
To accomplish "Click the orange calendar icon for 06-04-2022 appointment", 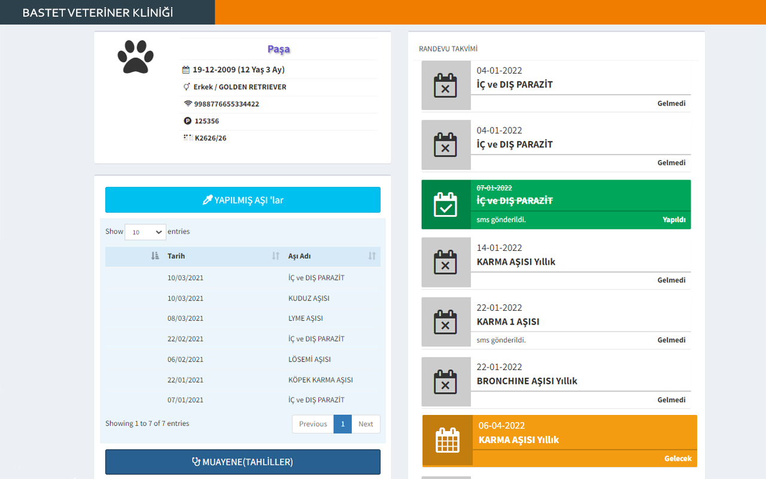I will [x=448, y=441].
